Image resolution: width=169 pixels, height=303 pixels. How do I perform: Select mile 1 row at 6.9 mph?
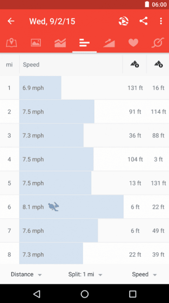[x=84, y=88]
